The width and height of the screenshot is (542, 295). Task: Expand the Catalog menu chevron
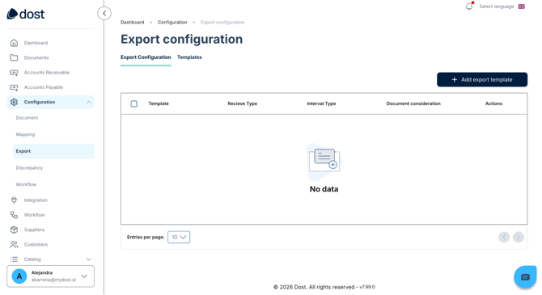point(88,259)
